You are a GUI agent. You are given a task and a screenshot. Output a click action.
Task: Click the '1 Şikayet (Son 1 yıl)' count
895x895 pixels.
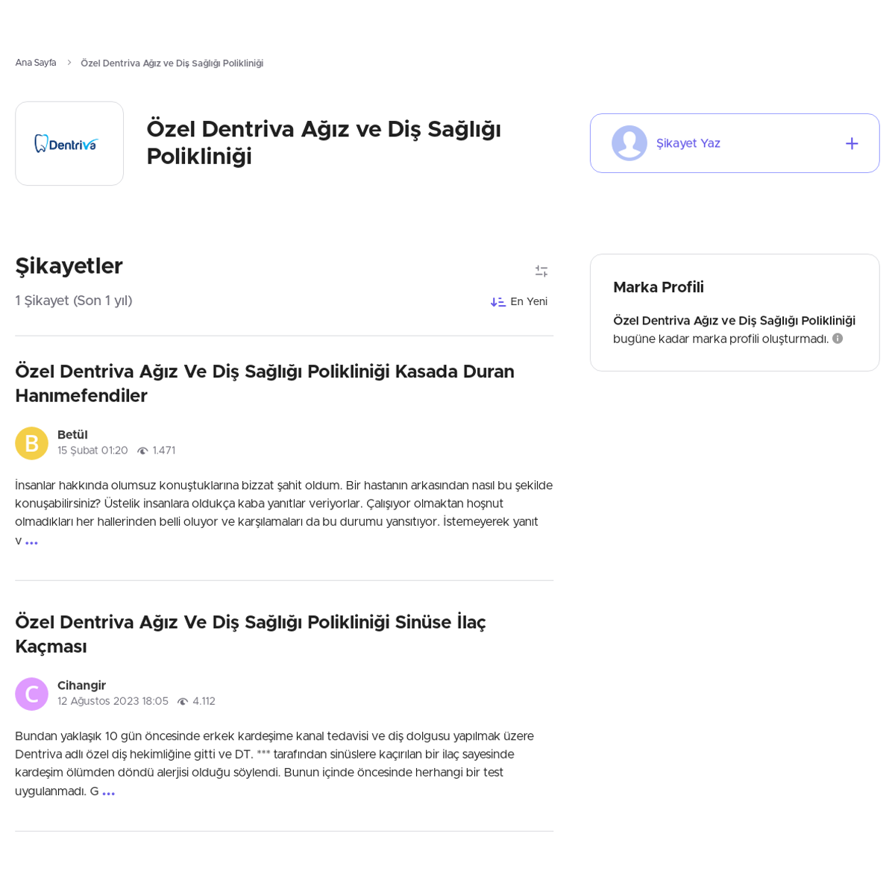[x=74, y=301]
